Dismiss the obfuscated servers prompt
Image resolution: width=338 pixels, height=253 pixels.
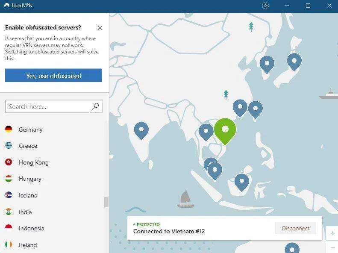coord(100,28)
